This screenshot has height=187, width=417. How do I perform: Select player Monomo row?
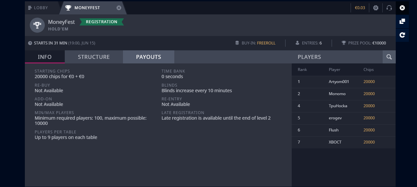pyautogui.click(x=337, y=94)
